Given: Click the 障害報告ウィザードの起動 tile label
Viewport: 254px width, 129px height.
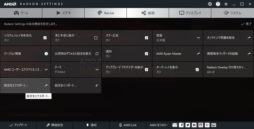Looking at the screenshot, I should (x=222, y=54).
